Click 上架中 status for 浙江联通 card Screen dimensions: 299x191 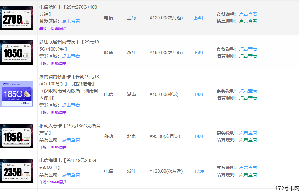tap(199, 53)
